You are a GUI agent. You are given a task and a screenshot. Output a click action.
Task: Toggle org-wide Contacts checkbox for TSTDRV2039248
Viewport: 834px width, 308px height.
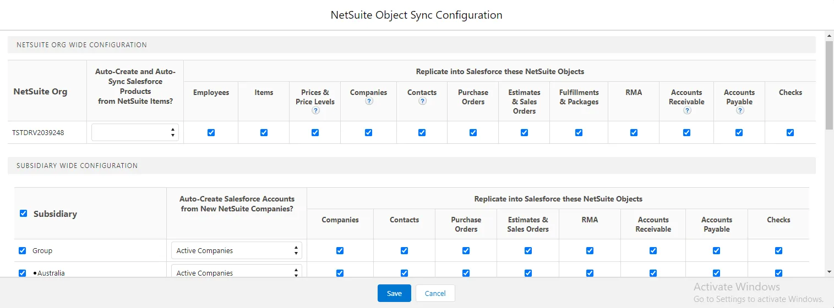(422, 132)
